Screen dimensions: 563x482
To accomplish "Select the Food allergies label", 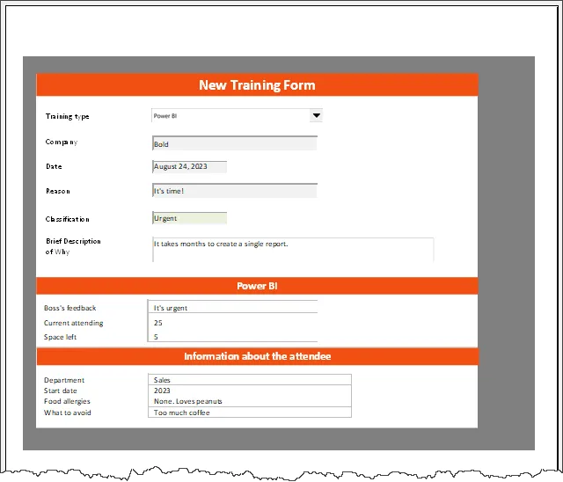I will click(x=67, y=402).
